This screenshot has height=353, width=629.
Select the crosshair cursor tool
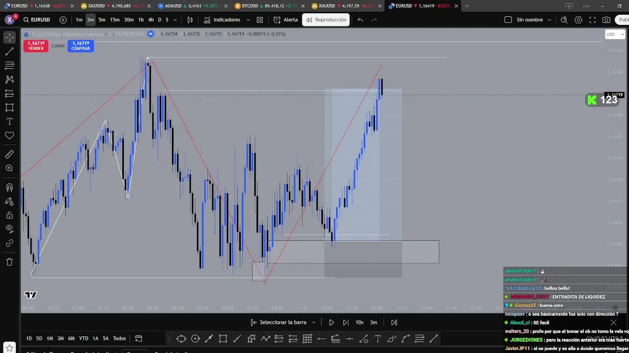click(x=9, y=37)
